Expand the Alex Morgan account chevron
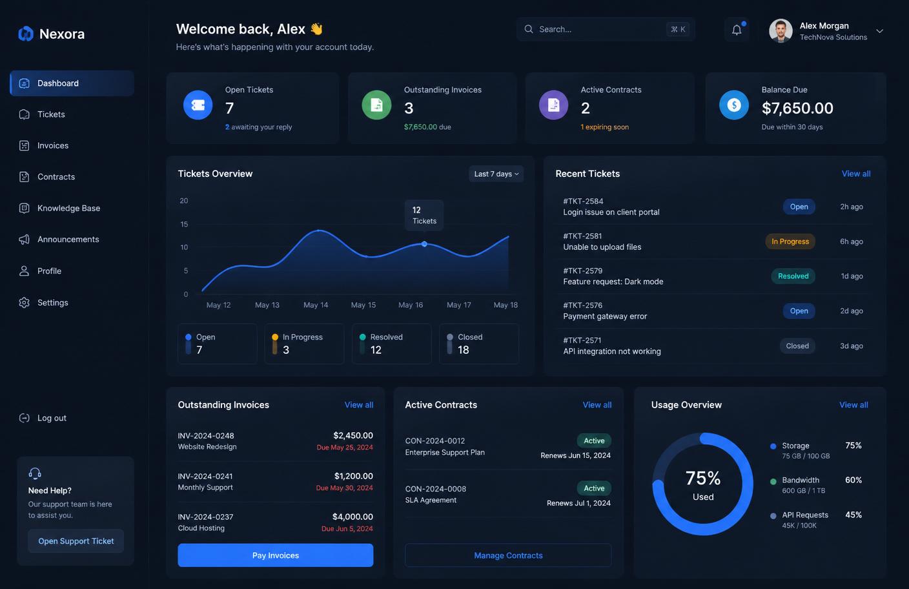The image size is (909, 589). pyautogui.click(x=879, y=31)
